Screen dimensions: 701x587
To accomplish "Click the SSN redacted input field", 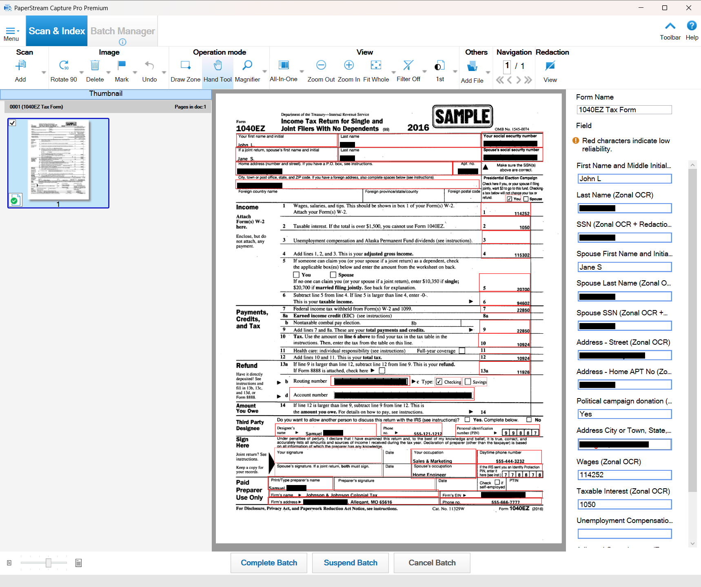I will pos(625,238).
